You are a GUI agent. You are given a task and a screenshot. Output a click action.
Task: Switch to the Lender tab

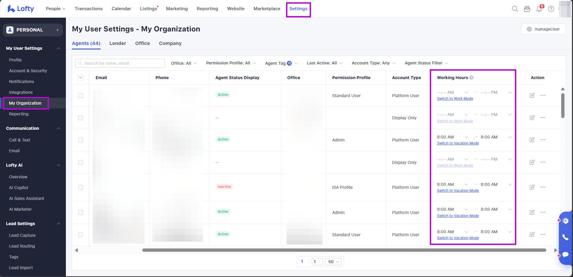[118, 43]
